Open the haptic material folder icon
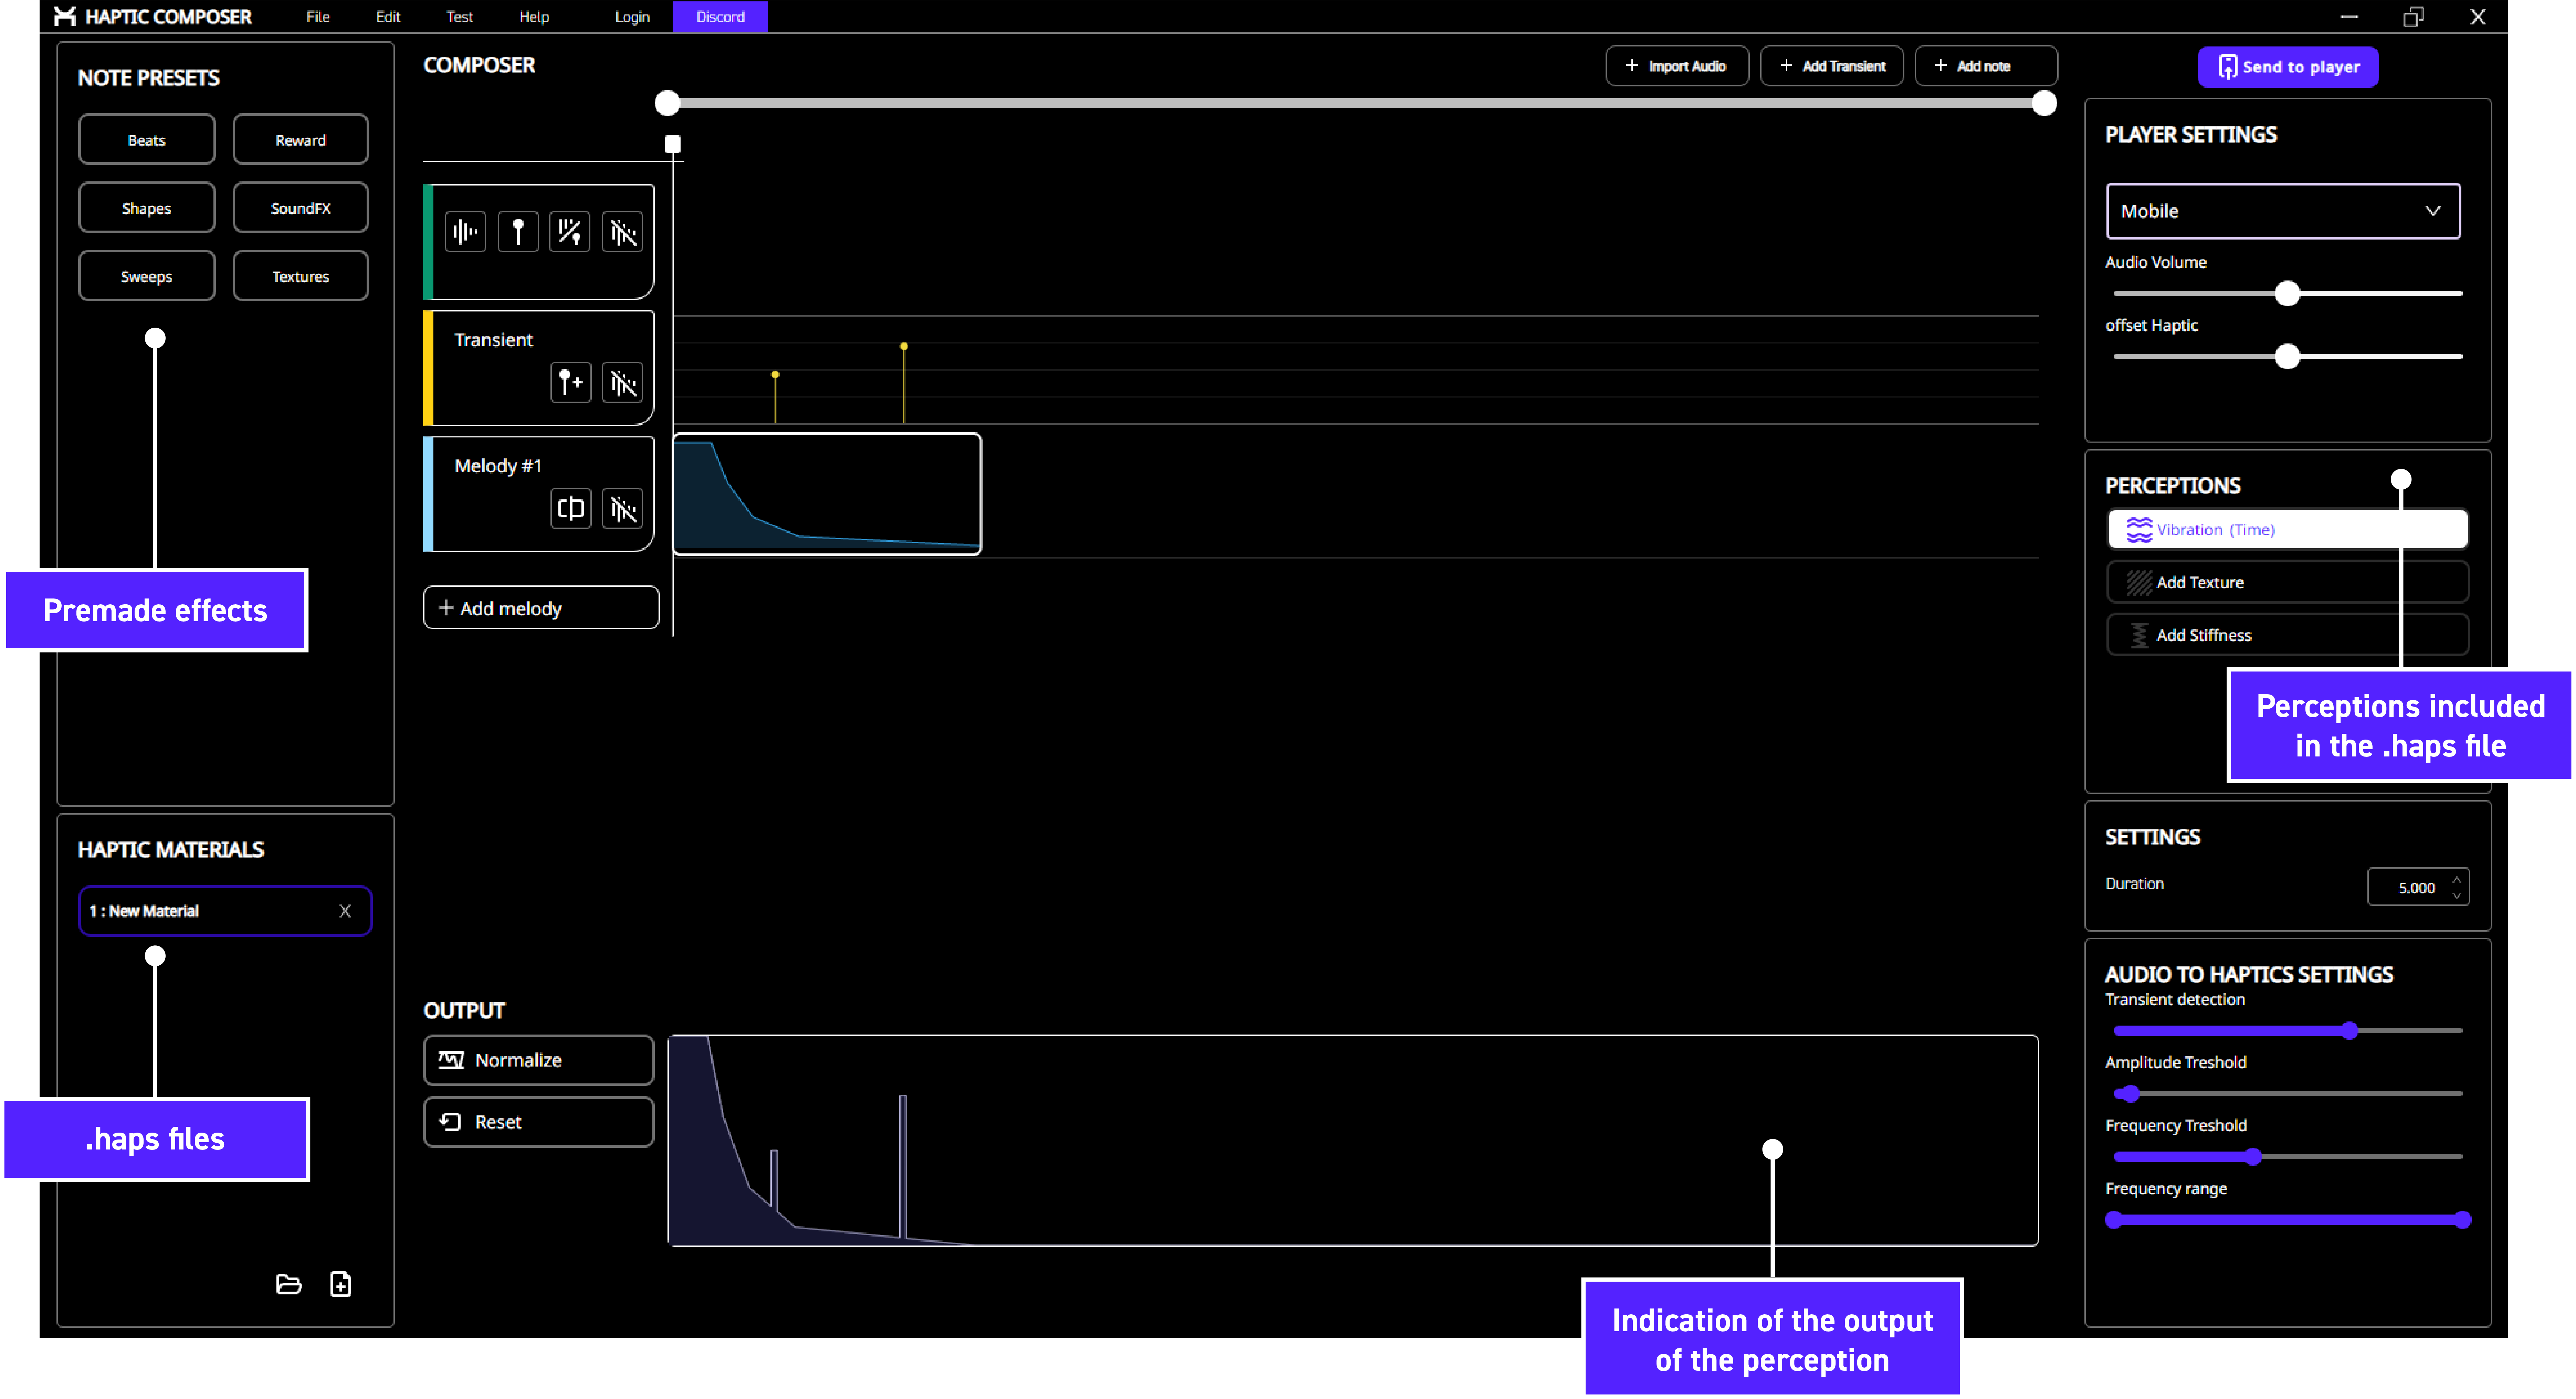 (x=289, y=1284)
